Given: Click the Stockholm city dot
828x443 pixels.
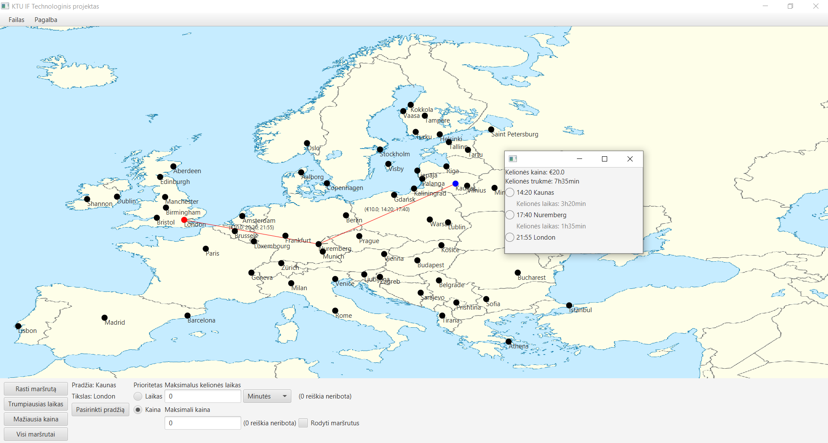Looking at the screenshot, I should pyautogui.click(x=380, y=149).
